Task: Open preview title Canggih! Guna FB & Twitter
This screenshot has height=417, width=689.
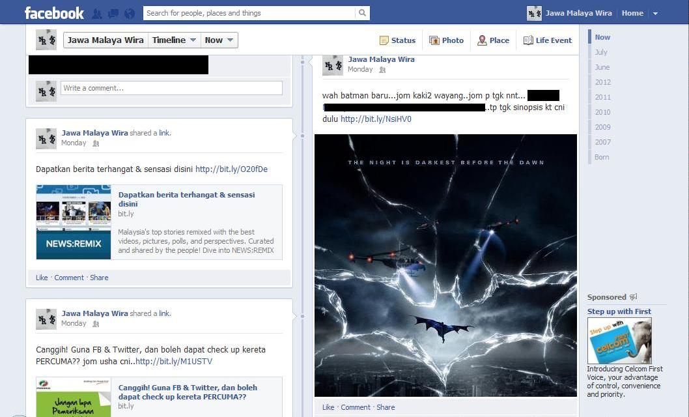Action: click(188, 392)
